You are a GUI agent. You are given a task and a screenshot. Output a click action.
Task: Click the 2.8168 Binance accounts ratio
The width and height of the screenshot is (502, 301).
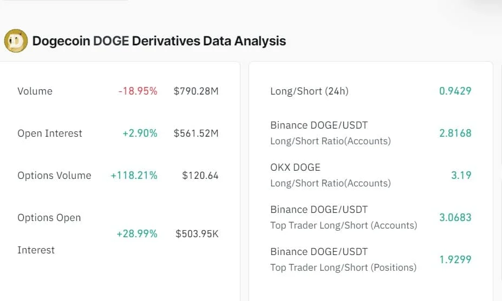pyautogui.click(x=455, y=133)
